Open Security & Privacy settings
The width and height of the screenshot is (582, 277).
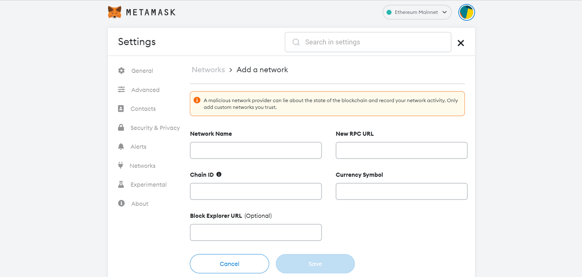pos(155,128)
